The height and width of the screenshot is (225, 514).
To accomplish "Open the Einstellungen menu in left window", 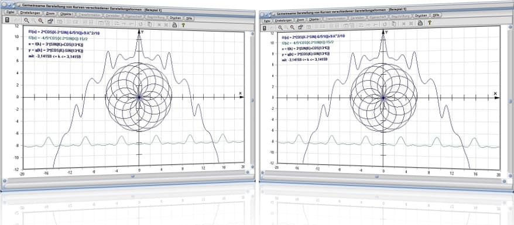I will (x=30, y=13).
